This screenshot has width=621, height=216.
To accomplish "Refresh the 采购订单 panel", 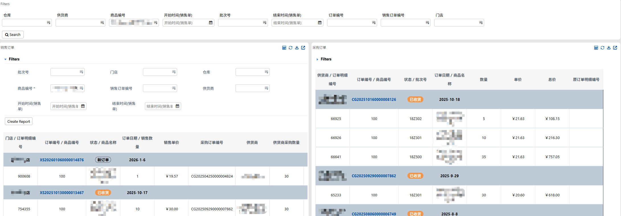I will pyautogui.click(x=602, y=48).
